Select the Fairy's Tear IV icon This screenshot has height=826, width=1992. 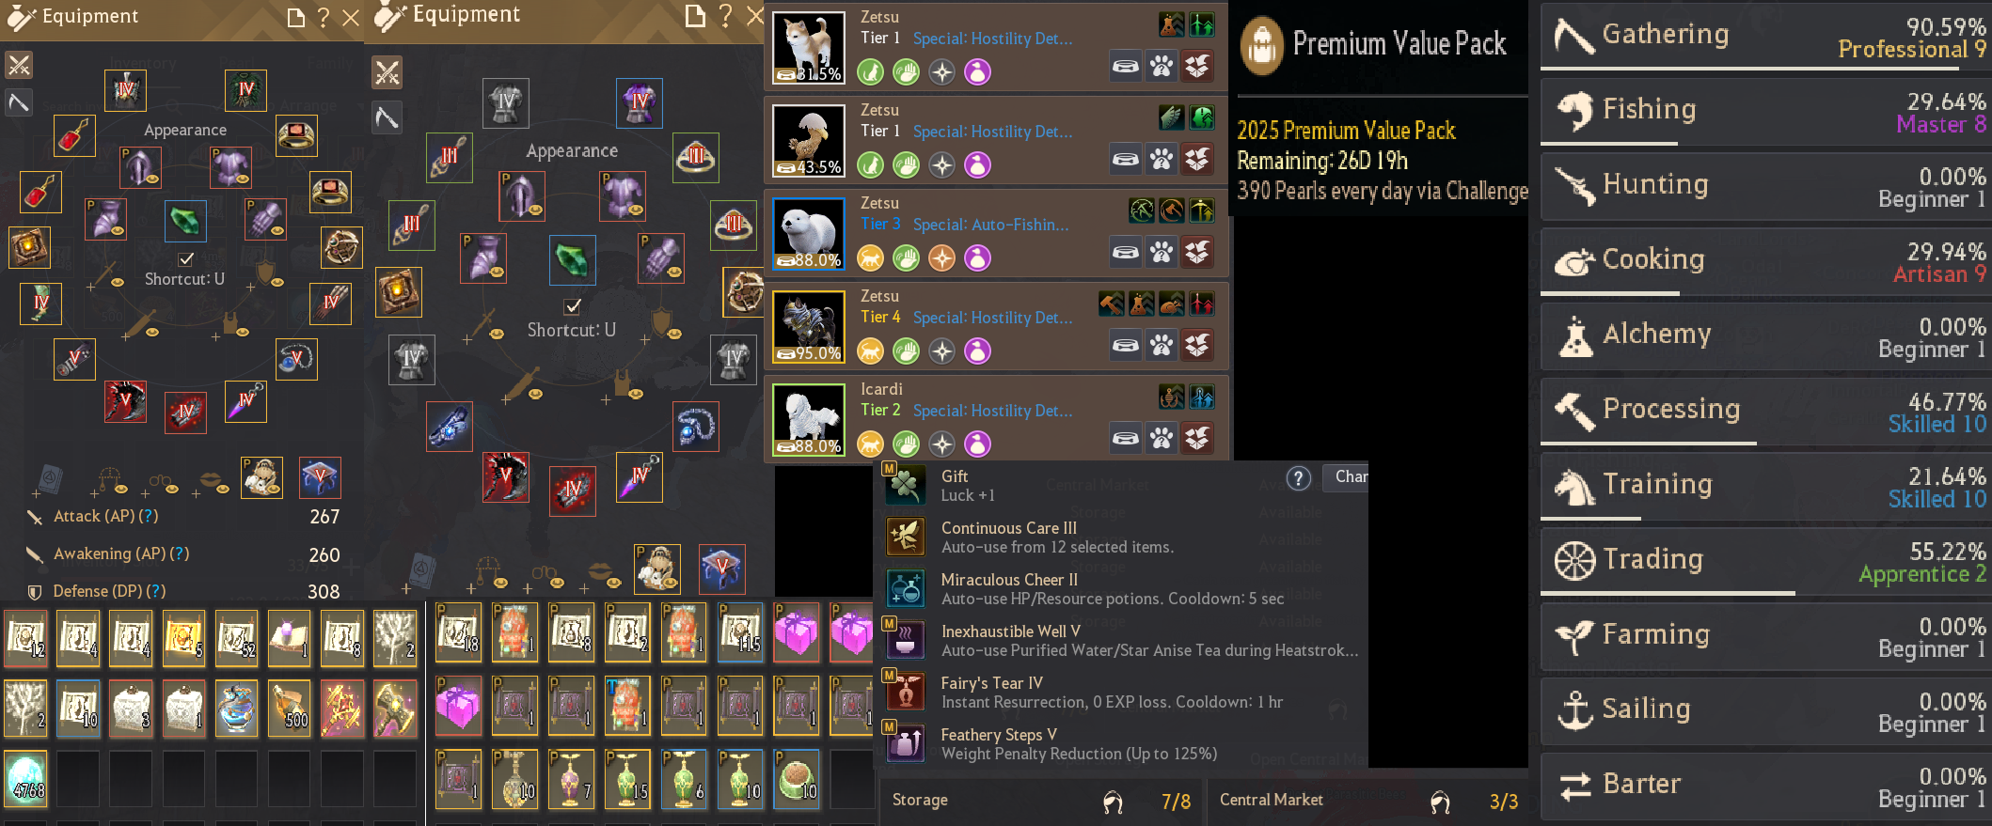tap(906, 692)
